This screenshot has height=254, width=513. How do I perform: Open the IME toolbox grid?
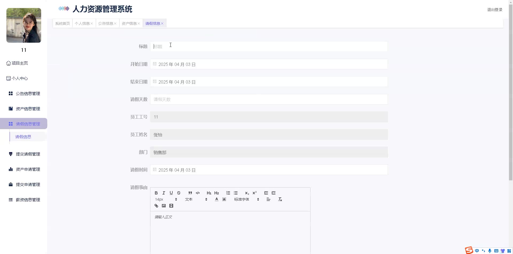pos(509,251)
